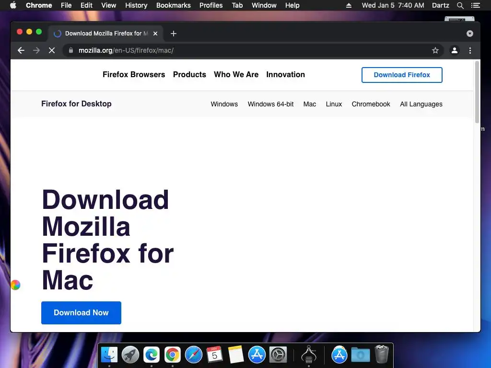Open the Chrome profile avatar icon
Screen dimensions: 491x368
[x=455, y=50]
